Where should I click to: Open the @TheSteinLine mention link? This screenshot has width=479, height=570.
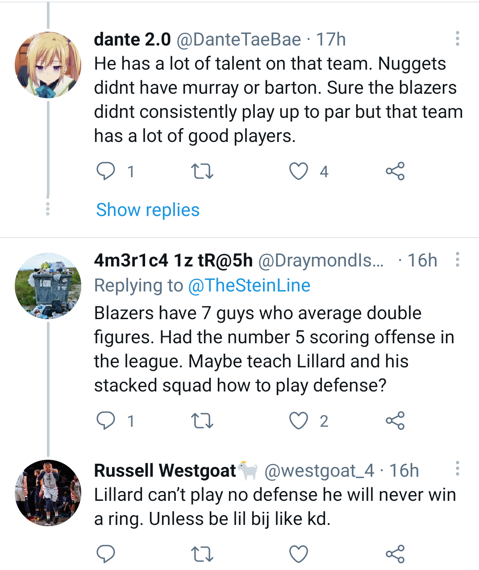click(x=249, y=286)
